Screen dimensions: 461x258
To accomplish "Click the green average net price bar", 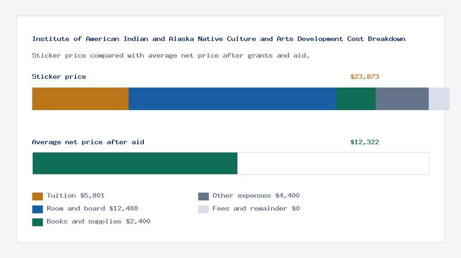I will pyautogui.click(x=135, y=164).
